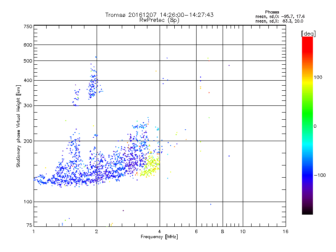Click the '[deg]' colorbar unit label

(x=308, y=34)
